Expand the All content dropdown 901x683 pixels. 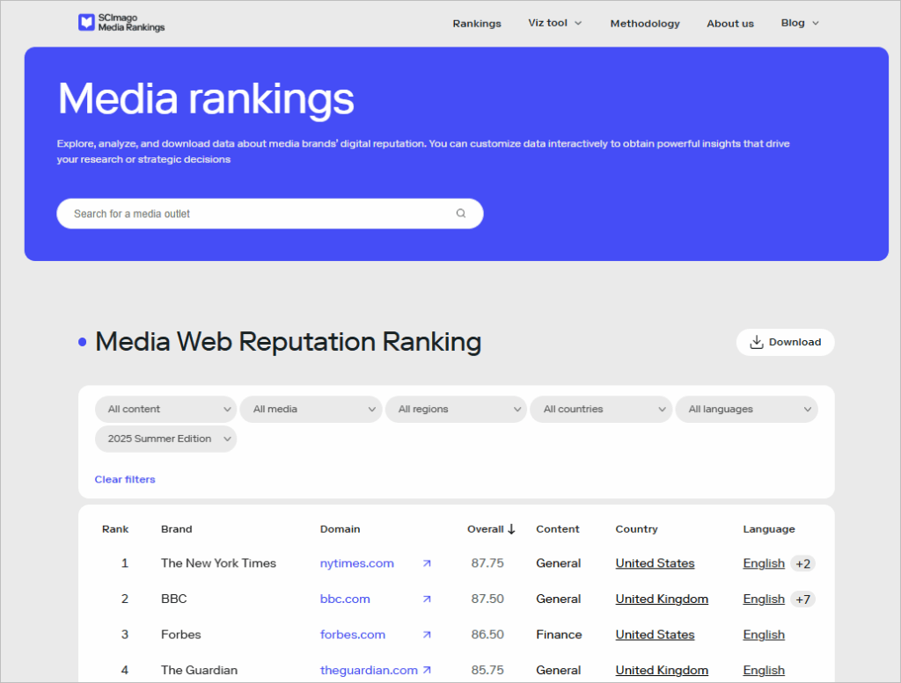(x=165, y=410)
